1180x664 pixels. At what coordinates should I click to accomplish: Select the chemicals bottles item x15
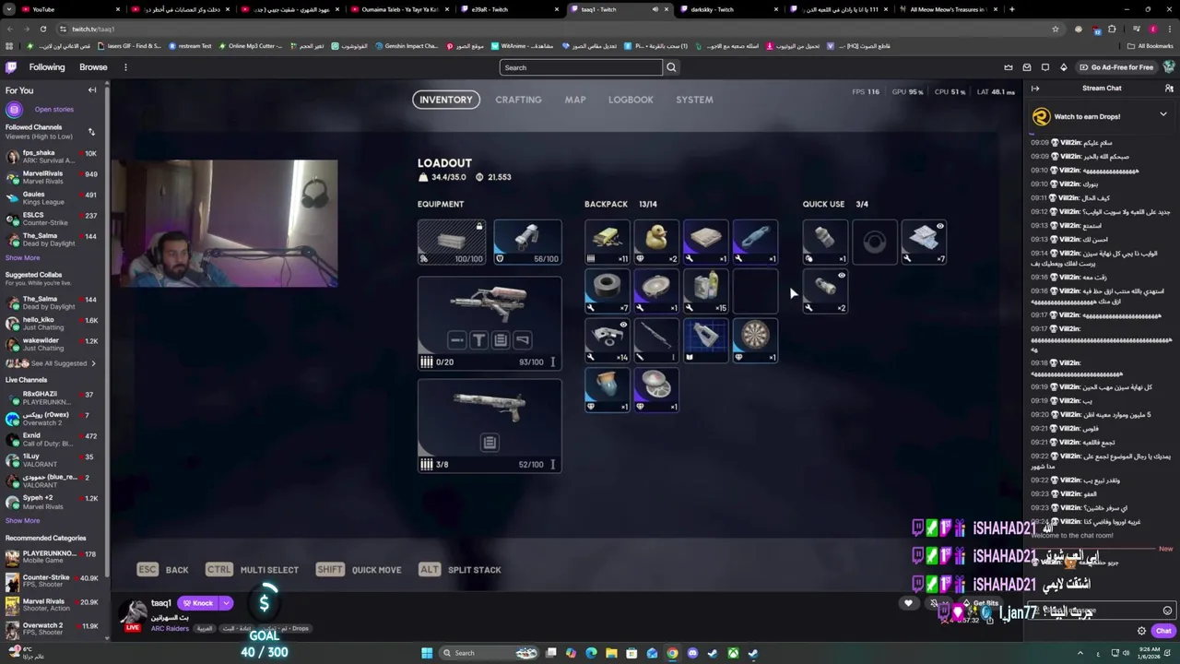pyautogui.click(x=706, y=291)
